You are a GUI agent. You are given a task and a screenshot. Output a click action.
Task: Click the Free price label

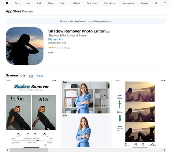pos(50,53)
